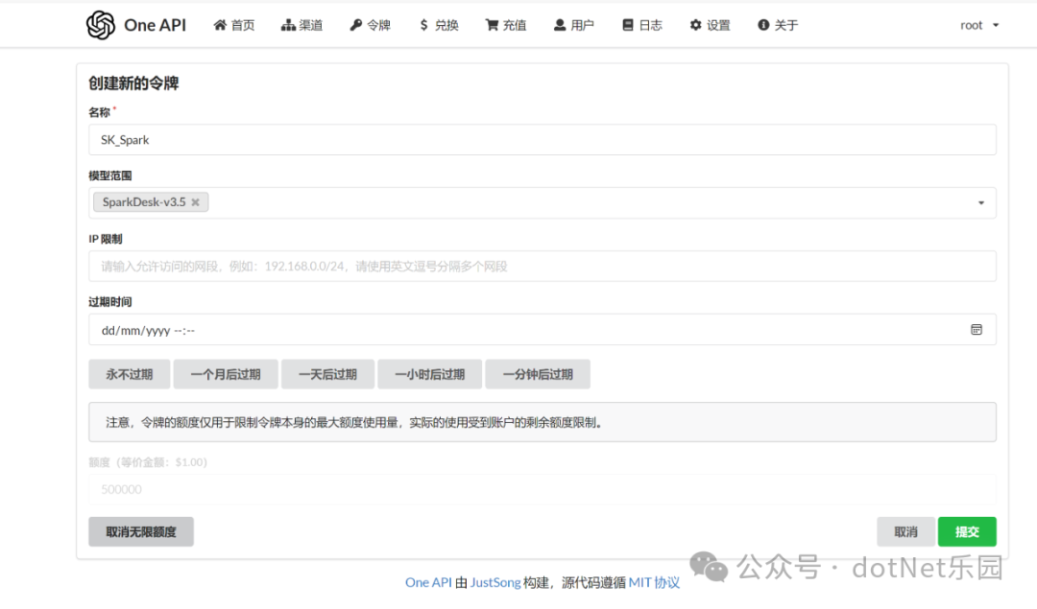
Task: Click the note about 令牌的额度 limits
Action: click(x=543, y=422)
